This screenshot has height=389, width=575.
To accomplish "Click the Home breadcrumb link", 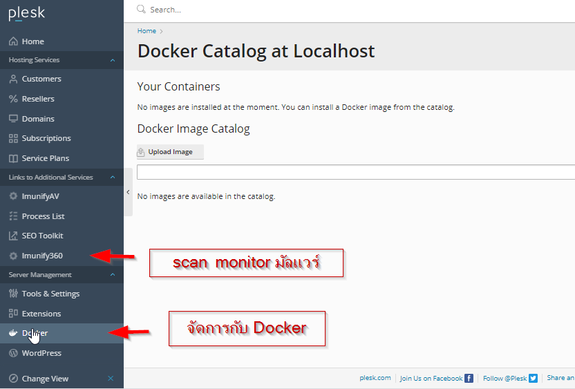I will pos(147,31).
